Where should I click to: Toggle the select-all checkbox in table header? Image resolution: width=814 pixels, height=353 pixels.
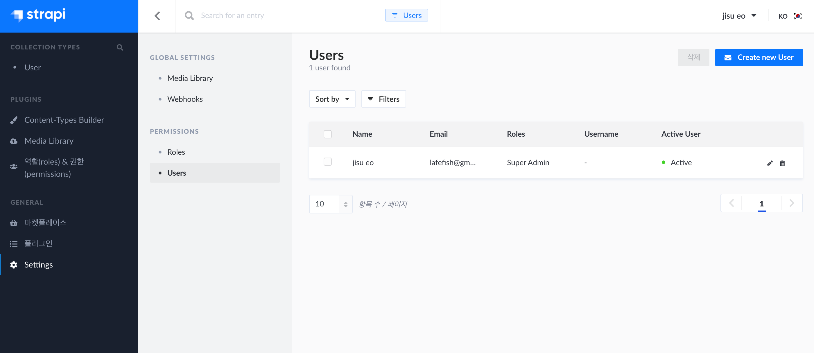pyautogui.click(x=327, y=134)
